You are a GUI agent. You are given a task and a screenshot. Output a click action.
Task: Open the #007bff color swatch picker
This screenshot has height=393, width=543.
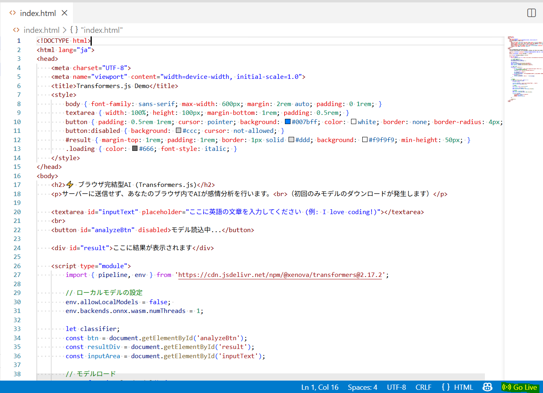(x=287, y=122)
